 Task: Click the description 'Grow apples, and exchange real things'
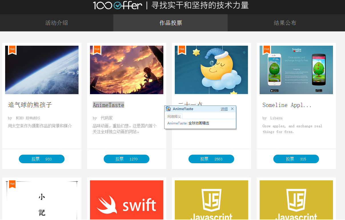tap(292, 129)
